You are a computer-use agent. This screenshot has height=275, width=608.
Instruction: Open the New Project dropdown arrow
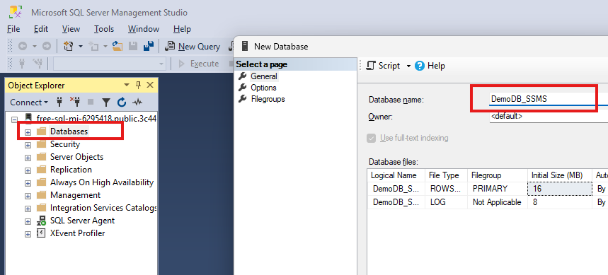click(81, 47)
